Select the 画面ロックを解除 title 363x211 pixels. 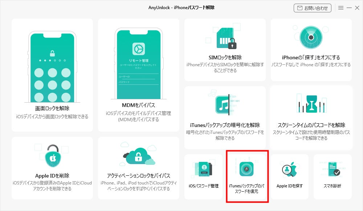point(52,108)
